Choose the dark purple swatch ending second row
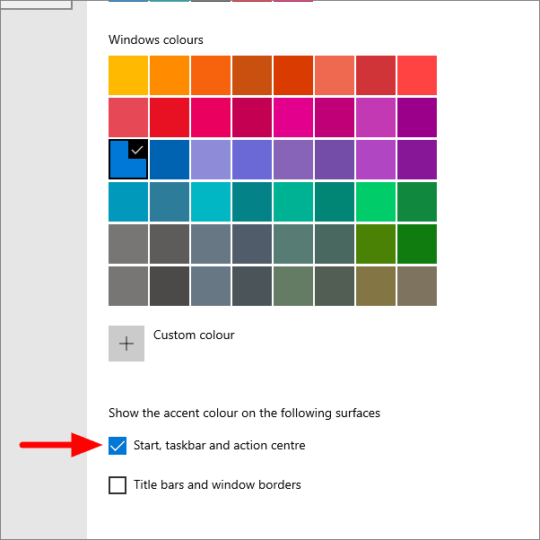 417,118
